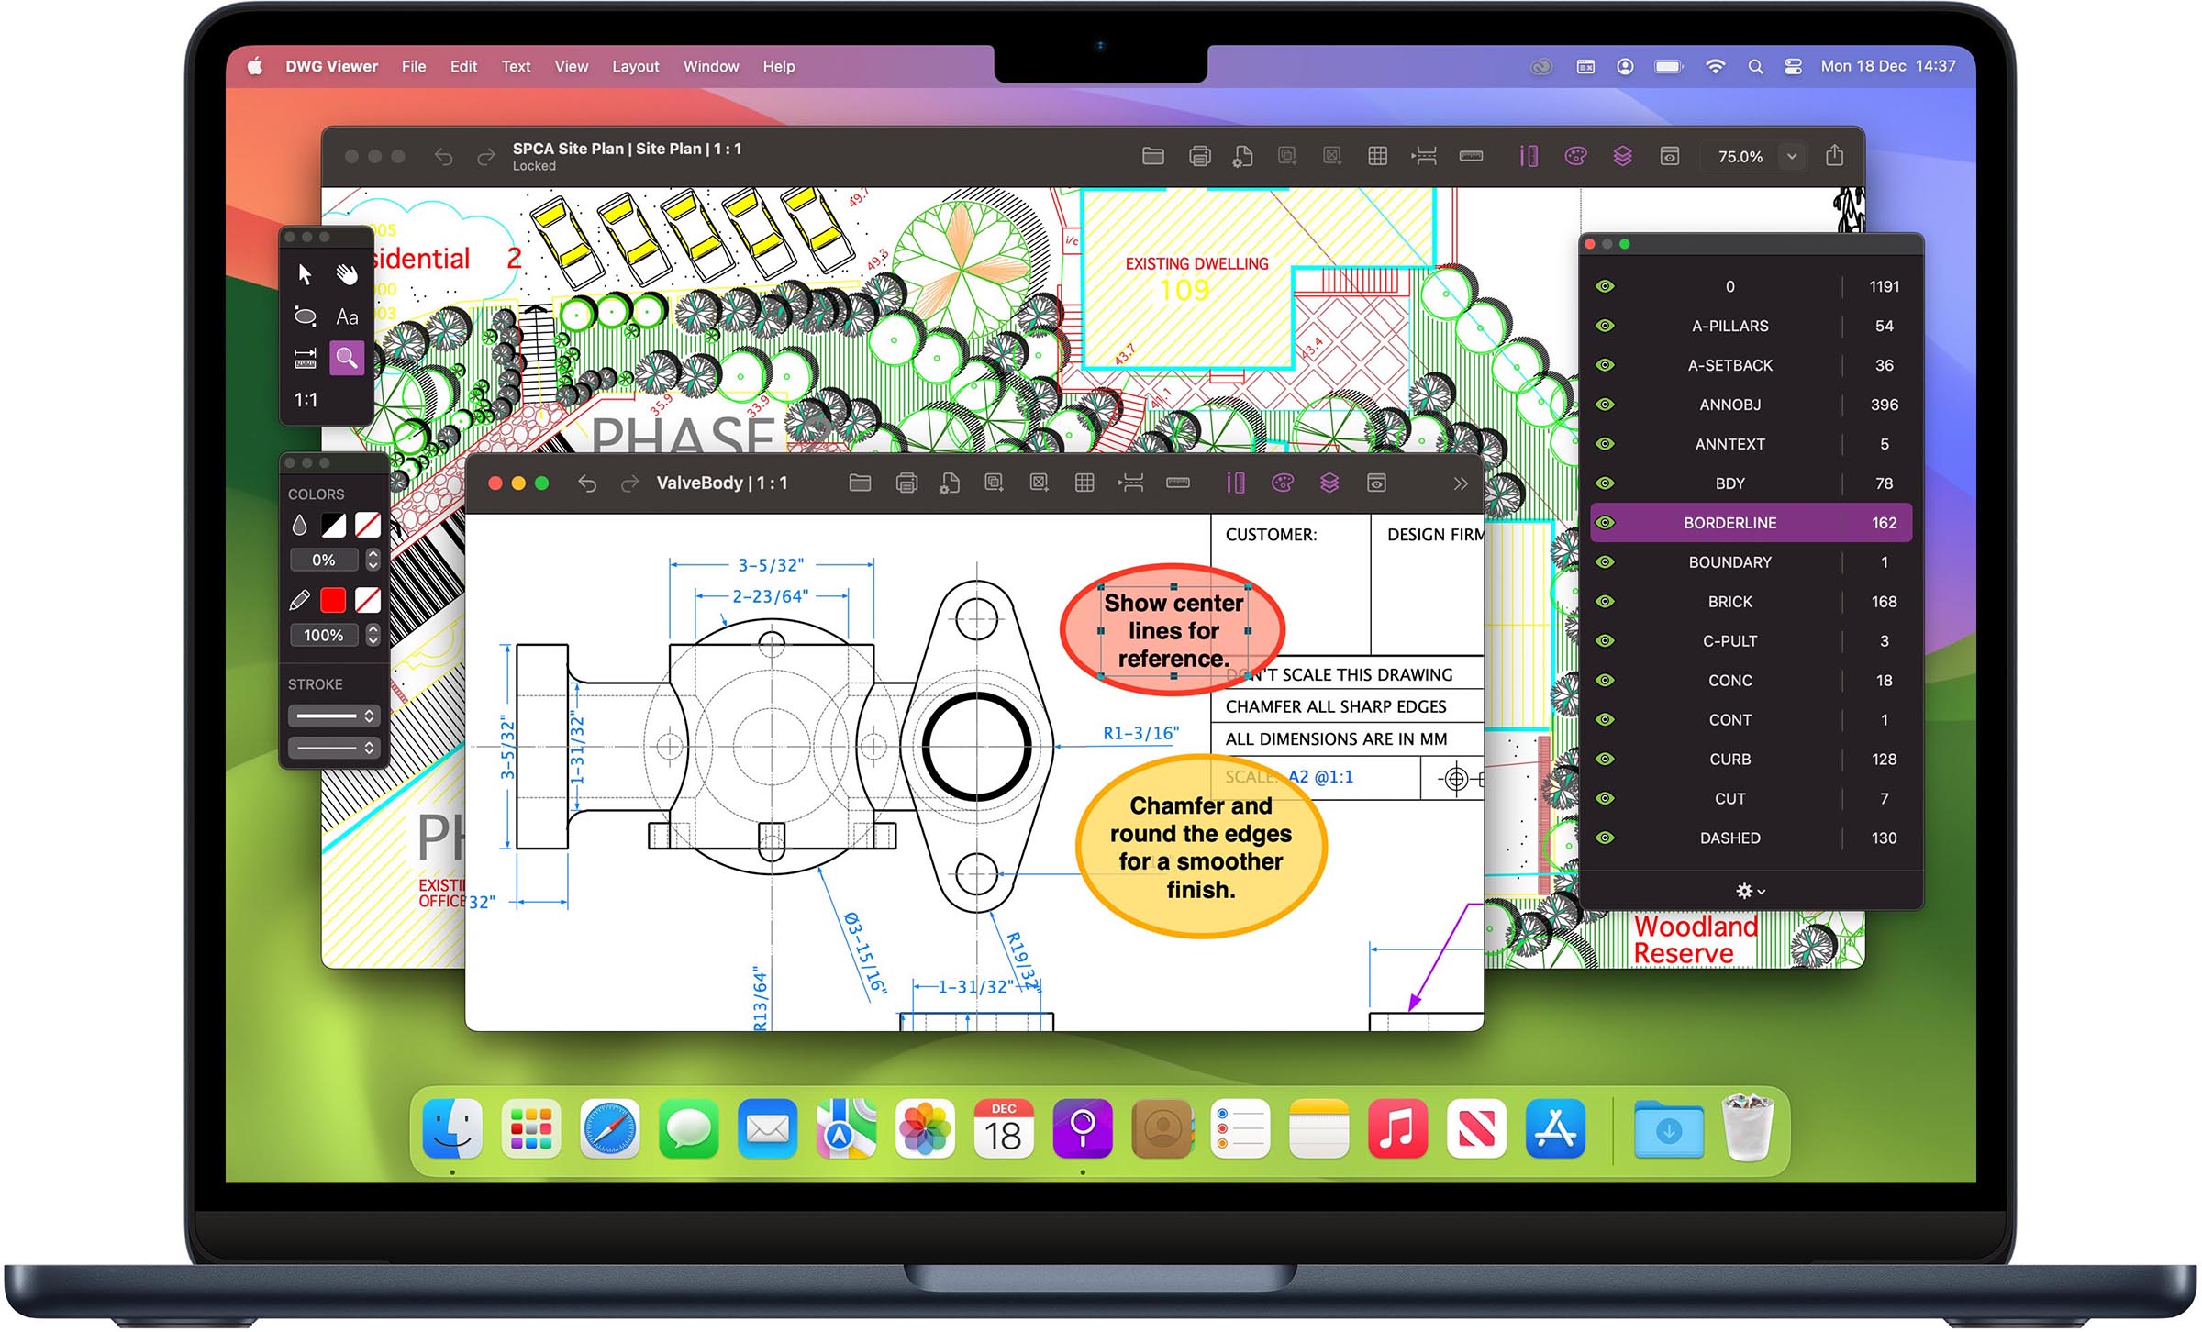Activate the Magnifier zoom tool
The image size is (2202, 1332).
[x=348, y=358]
